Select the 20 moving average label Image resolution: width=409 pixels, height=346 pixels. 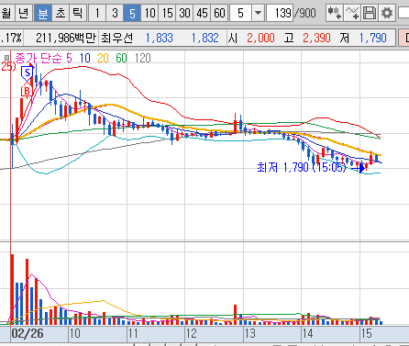coord(103,58)
